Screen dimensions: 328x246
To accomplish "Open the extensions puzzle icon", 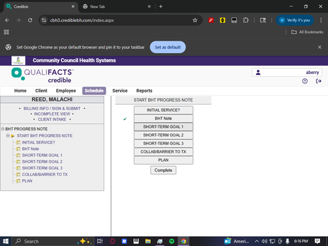I will click(x=246, y=20).
